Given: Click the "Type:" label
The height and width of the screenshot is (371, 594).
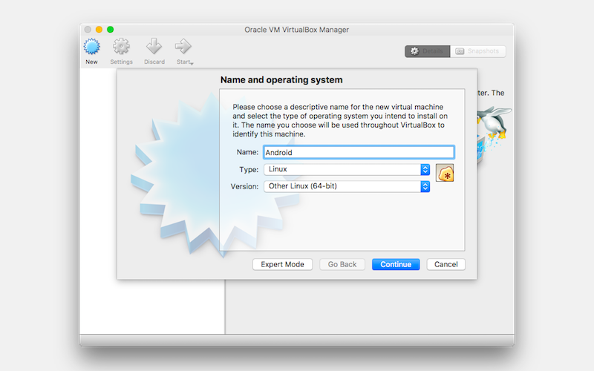Looking at the screenshot, I should click(249, 170).
